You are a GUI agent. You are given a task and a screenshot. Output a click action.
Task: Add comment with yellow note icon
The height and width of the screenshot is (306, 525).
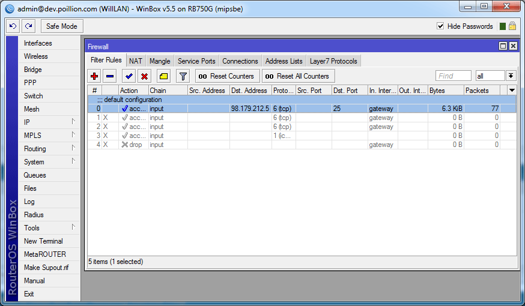(163, 76)
